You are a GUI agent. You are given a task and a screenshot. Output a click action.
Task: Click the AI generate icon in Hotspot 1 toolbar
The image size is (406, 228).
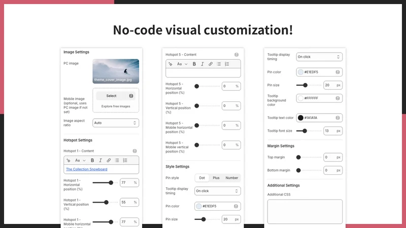pos(69,161)
